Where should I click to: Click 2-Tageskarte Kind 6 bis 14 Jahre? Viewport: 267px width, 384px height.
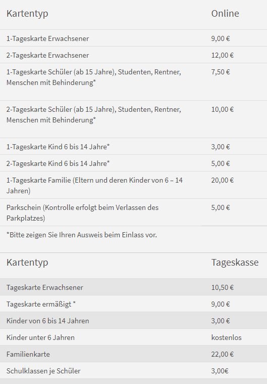58,163
